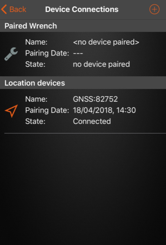Go Back to previous screen

click(13, 9)
